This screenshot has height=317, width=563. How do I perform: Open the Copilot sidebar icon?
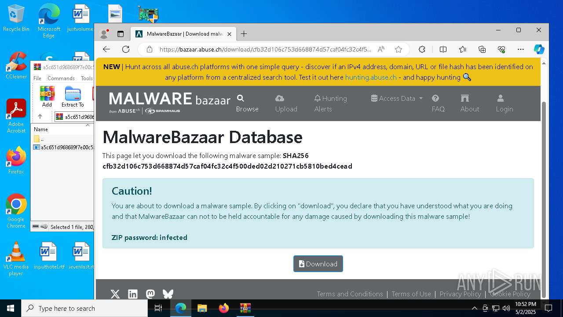click(539, 49)
